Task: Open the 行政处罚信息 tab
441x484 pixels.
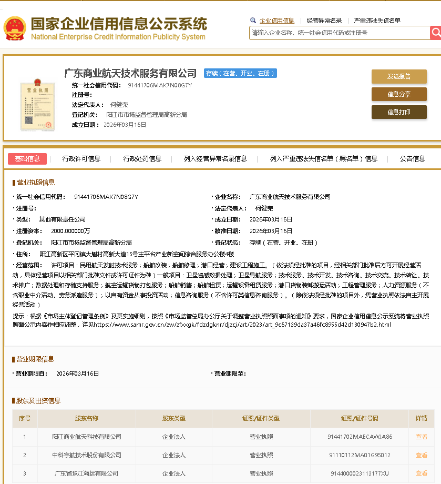Action: coord(142,159)
